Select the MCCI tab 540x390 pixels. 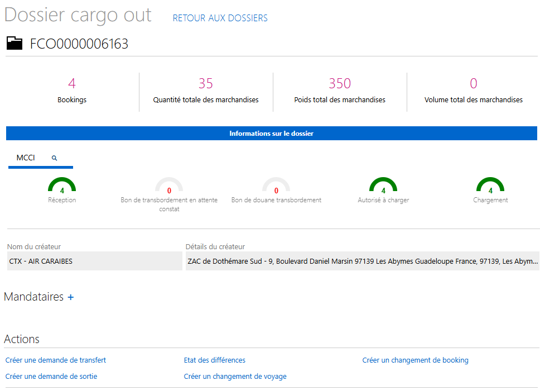coord(26,158)
